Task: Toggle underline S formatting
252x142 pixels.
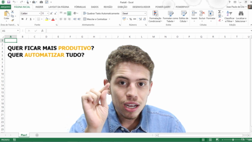Action: (31, 19)
